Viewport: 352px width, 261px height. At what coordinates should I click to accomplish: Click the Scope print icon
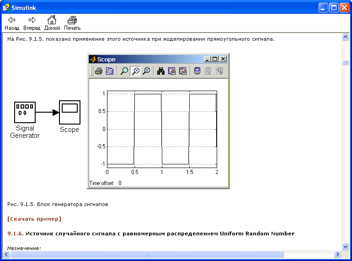point(99,71)
